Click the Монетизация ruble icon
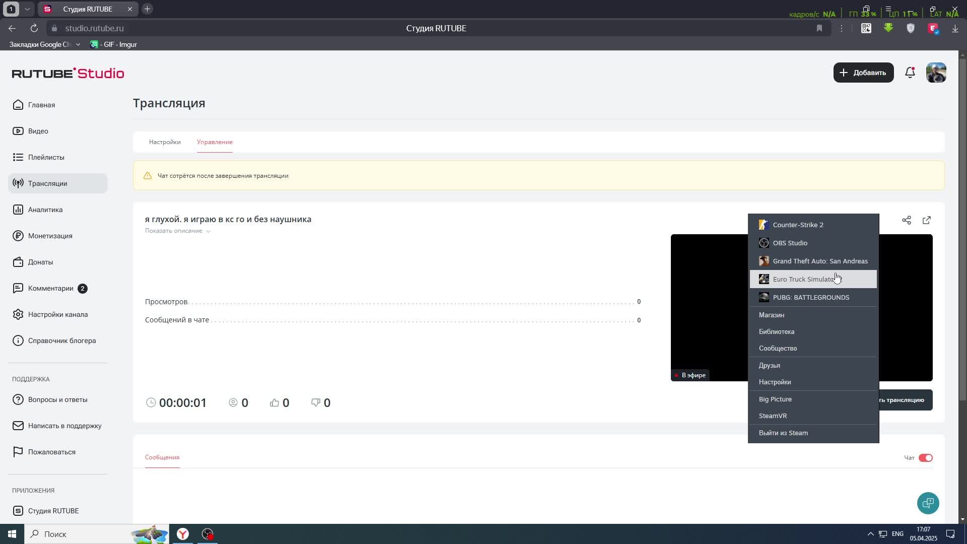967x544 pixels. [x=18, y=236]
